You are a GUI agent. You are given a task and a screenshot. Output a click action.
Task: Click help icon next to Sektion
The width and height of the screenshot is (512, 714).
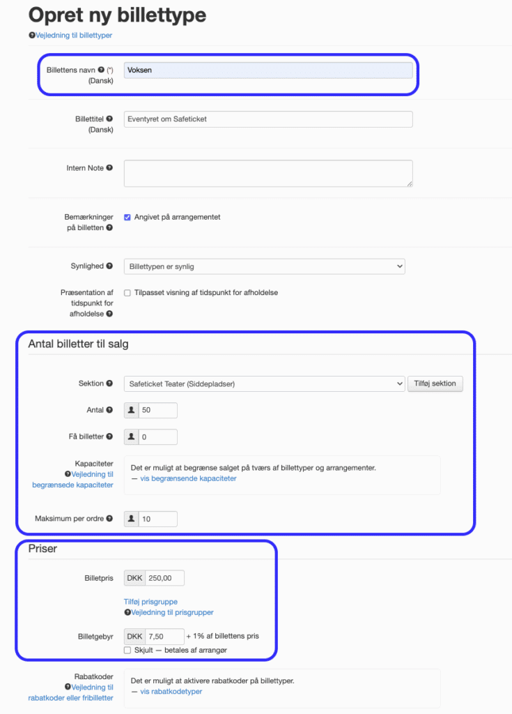pyautogui.click(x=109, y=383)
